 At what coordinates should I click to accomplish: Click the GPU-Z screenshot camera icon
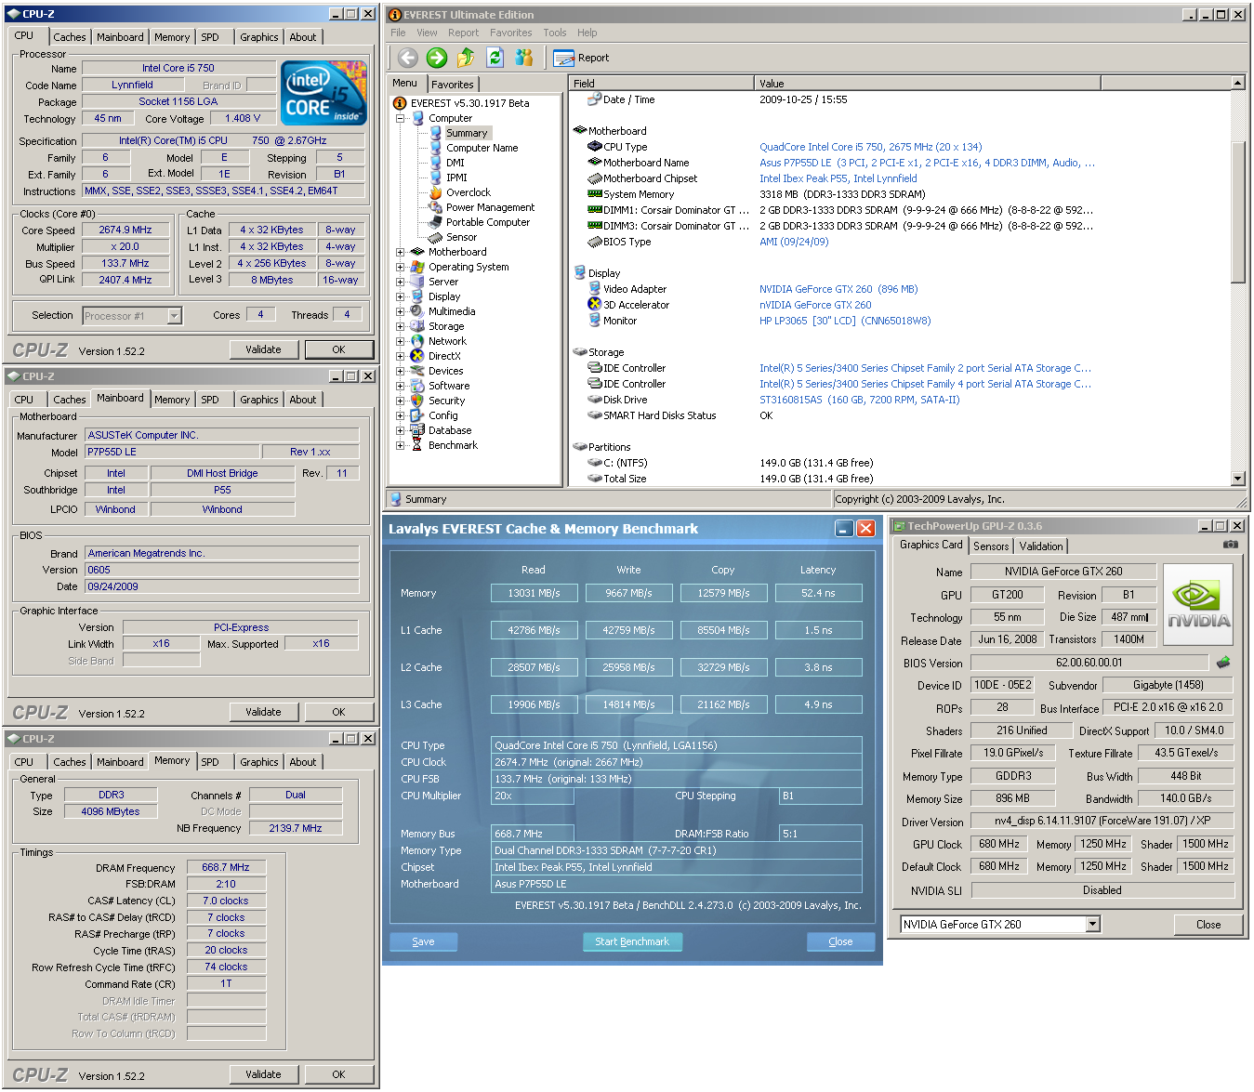tap(1230, 545)
